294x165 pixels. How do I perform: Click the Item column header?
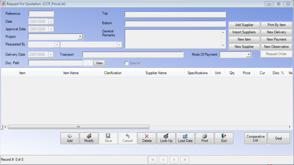pos(22,73)
